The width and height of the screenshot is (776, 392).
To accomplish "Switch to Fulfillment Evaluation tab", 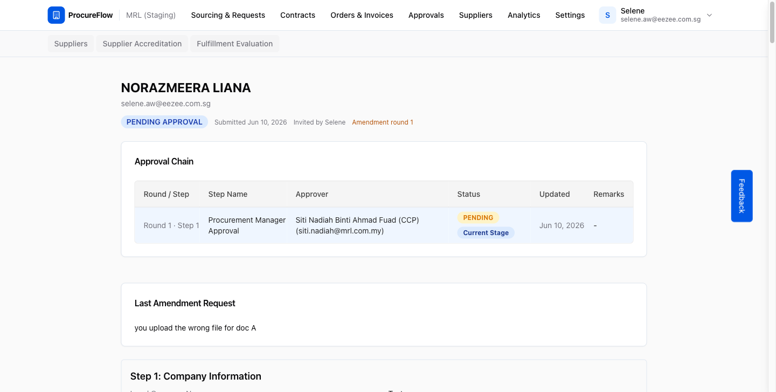I will pos(235,44).
